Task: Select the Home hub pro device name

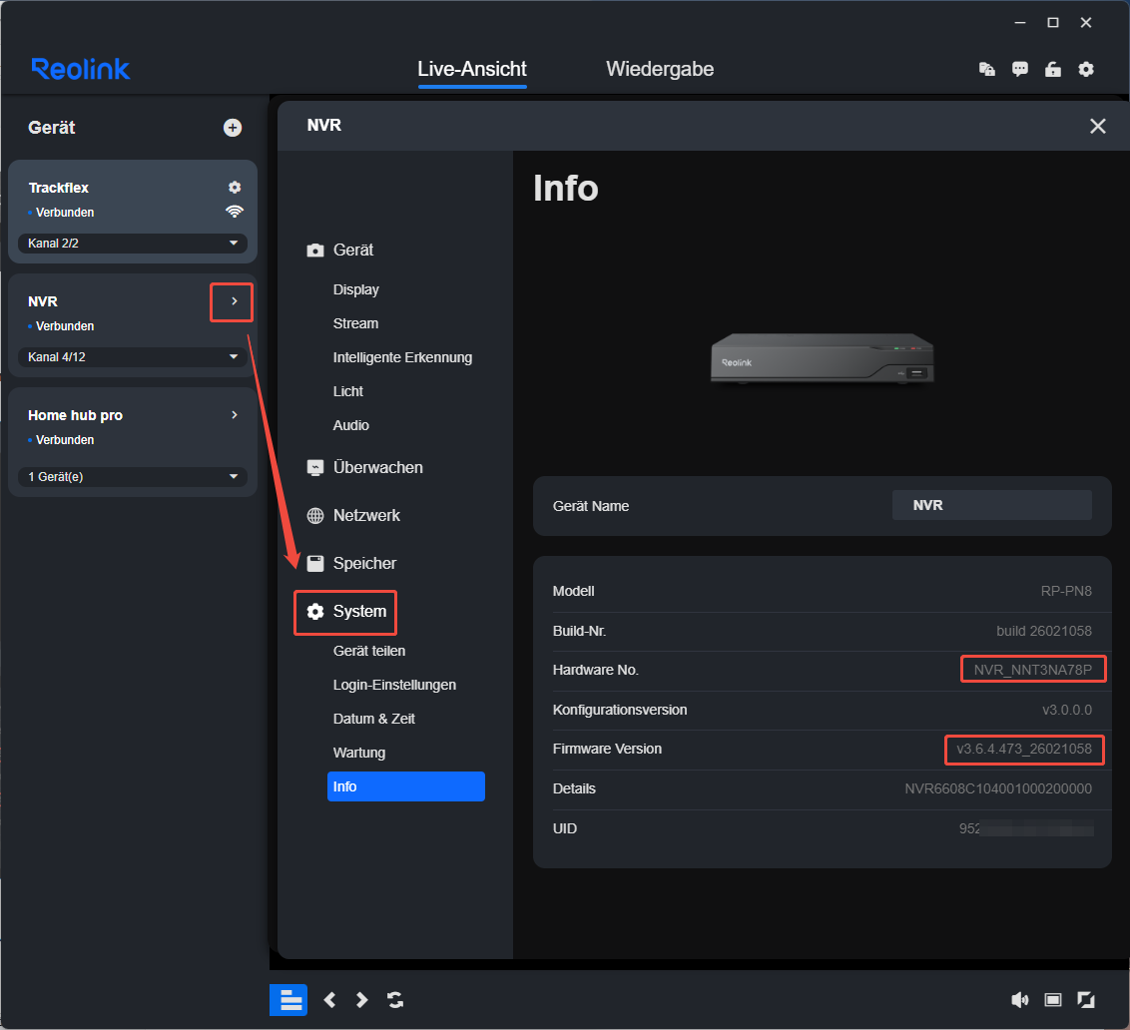Action: pyautogui.click(x=75, y=415)
